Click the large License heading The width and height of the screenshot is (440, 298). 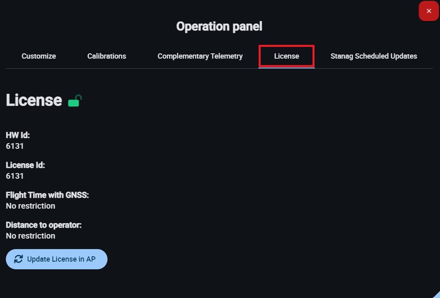coord(34,100)
